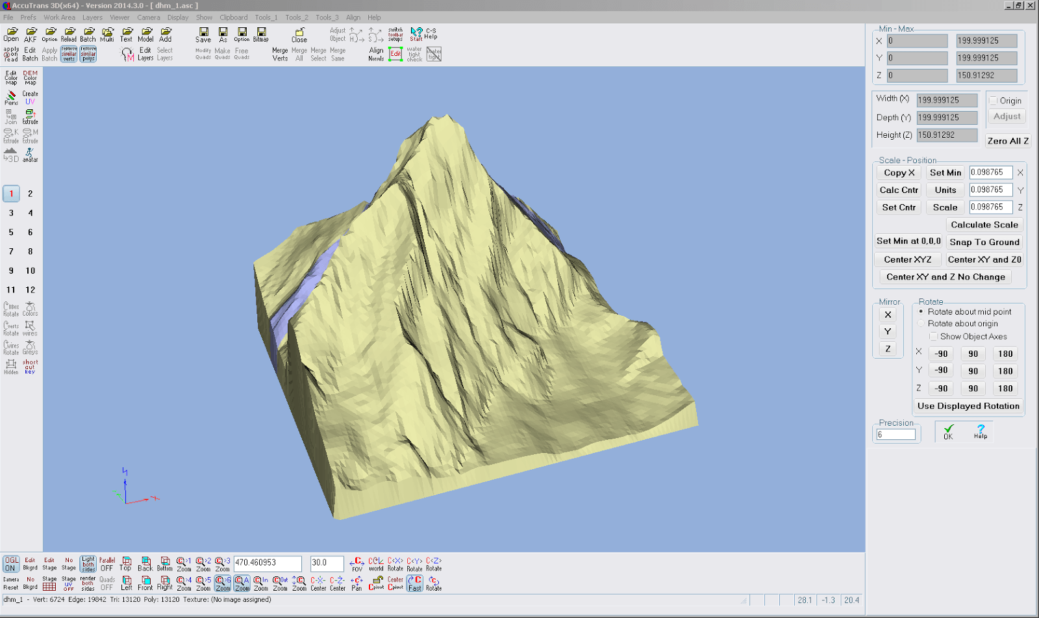
Task: Select the avatar tool
Action: tap(30, 153)
